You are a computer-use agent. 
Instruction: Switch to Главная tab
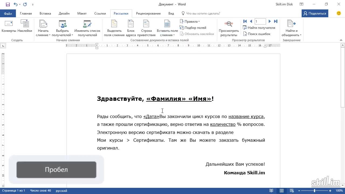pos(26,13)
